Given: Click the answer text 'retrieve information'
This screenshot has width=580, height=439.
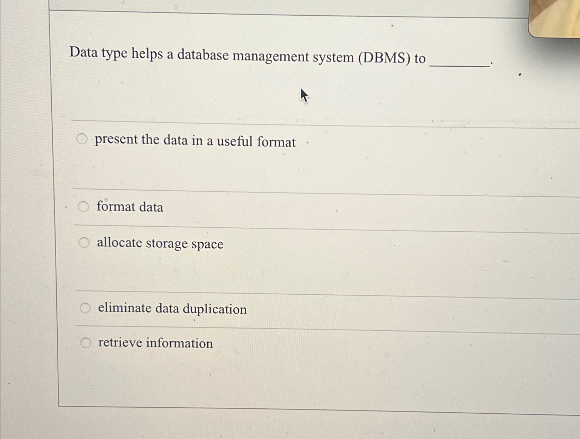Looking at the screenshot, I should 155,343.
